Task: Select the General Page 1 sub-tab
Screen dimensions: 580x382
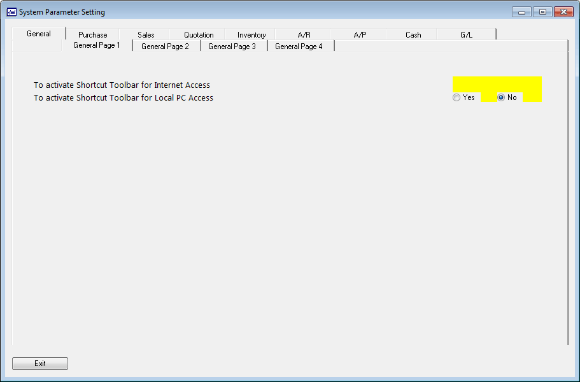Action: click(x=97, y=46)
